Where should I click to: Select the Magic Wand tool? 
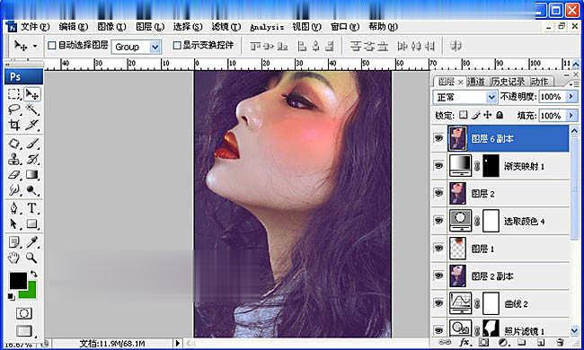32,109
